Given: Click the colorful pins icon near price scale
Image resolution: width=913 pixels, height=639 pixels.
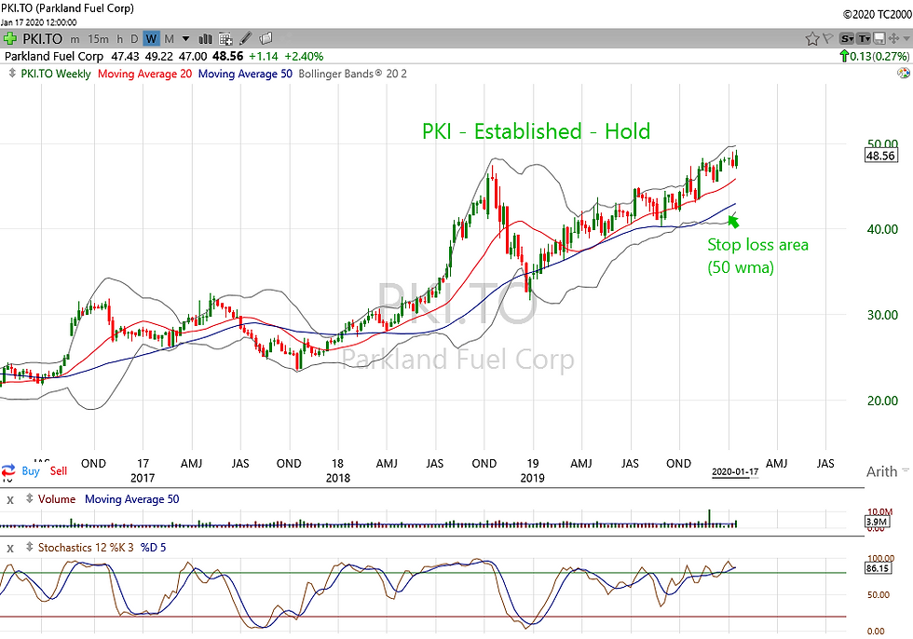Looking at the screenshot, I should point(903,74).
